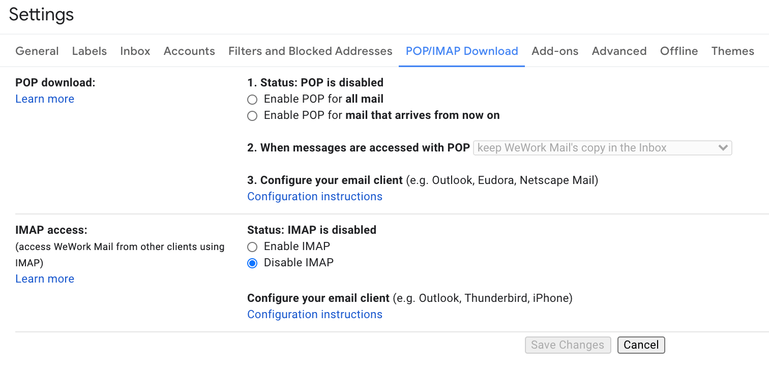769x371 pixels.
Task: Switch to the Advanced settings tab
Action: click(x=619, y=51)
